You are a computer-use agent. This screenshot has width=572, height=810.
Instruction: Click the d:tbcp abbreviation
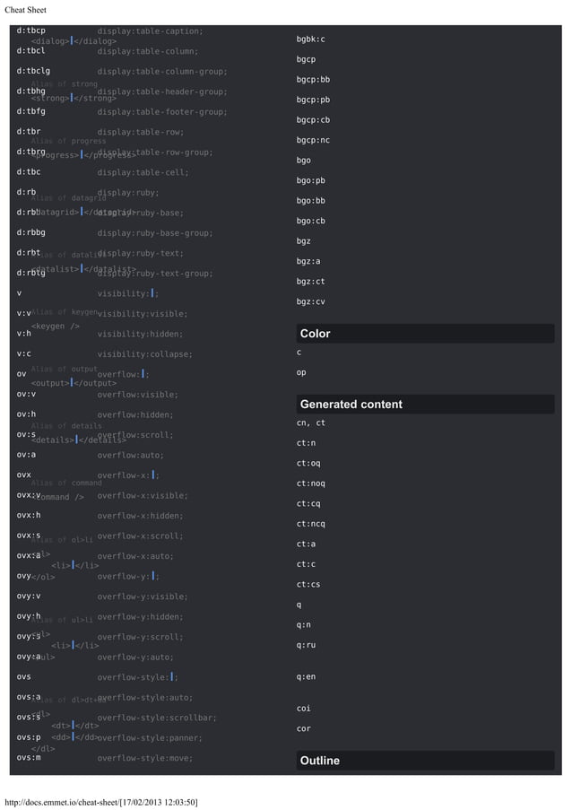click(31, 31)
